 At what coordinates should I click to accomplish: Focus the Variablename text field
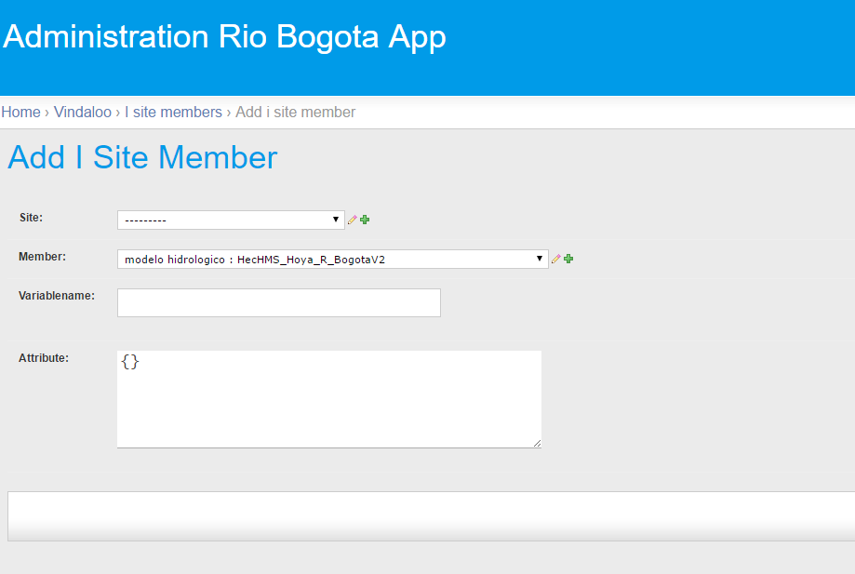point(278,302)
